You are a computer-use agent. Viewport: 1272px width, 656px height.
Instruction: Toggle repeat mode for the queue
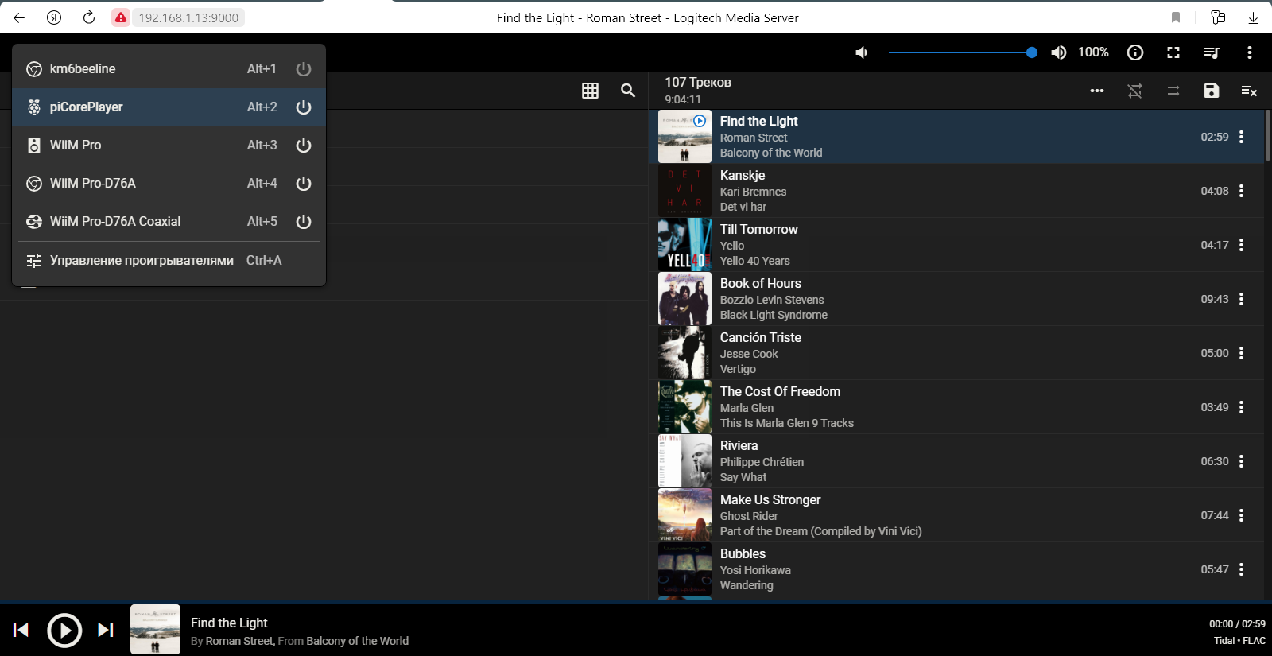(x=1173, y=91)
